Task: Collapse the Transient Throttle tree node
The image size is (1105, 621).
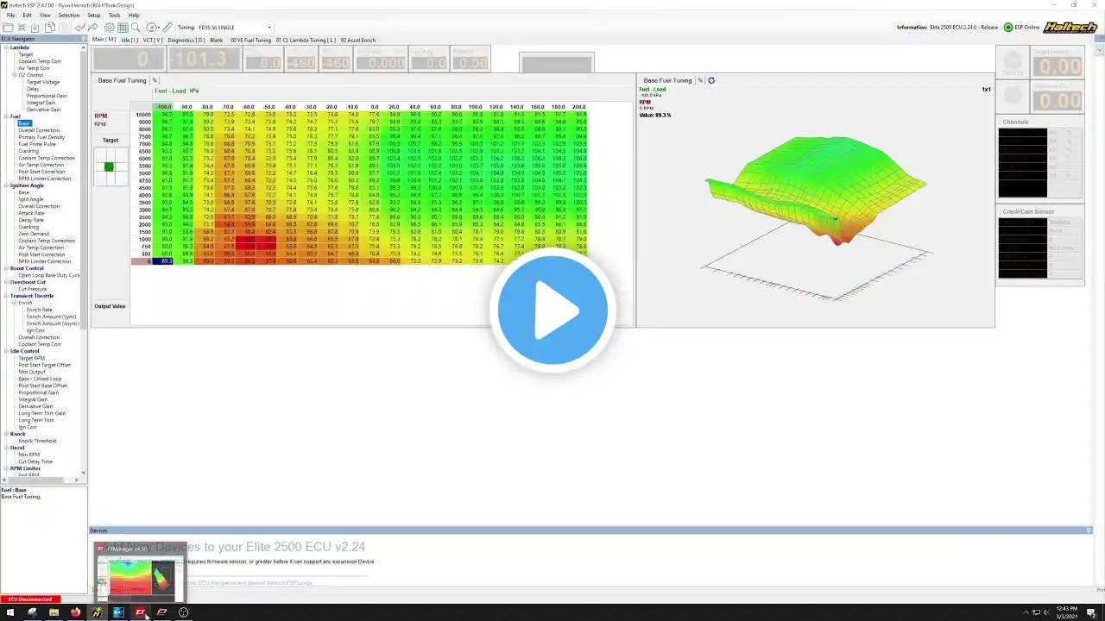Action: tap(6, 296)
